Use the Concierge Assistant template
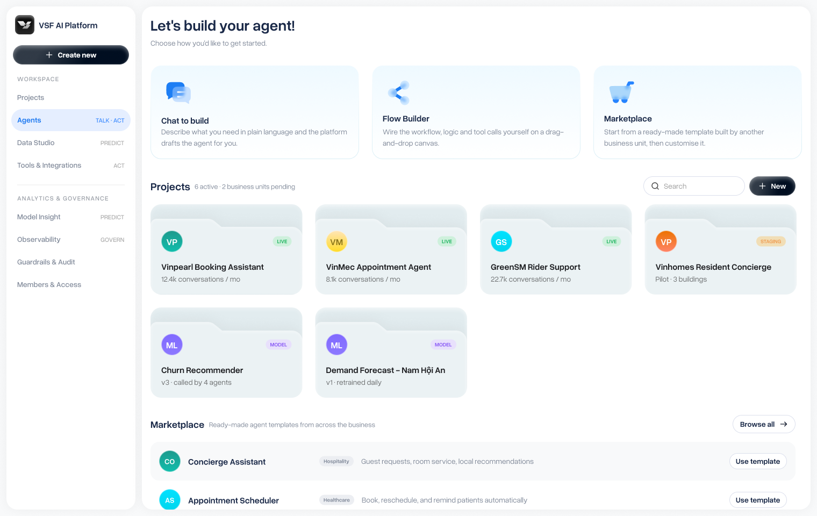 point(758,461)
